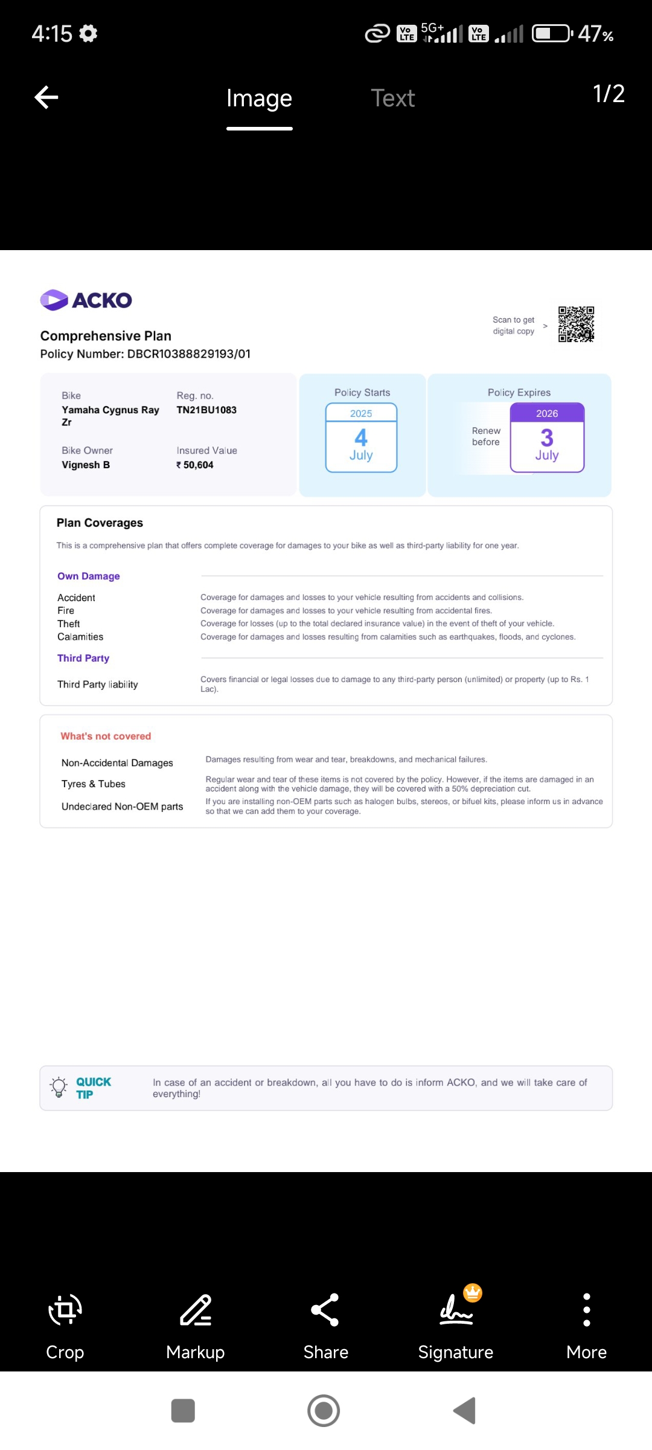Tap the Scan to get digital copy arrow
Screen dimensions: 652x1450
[545, 326]
